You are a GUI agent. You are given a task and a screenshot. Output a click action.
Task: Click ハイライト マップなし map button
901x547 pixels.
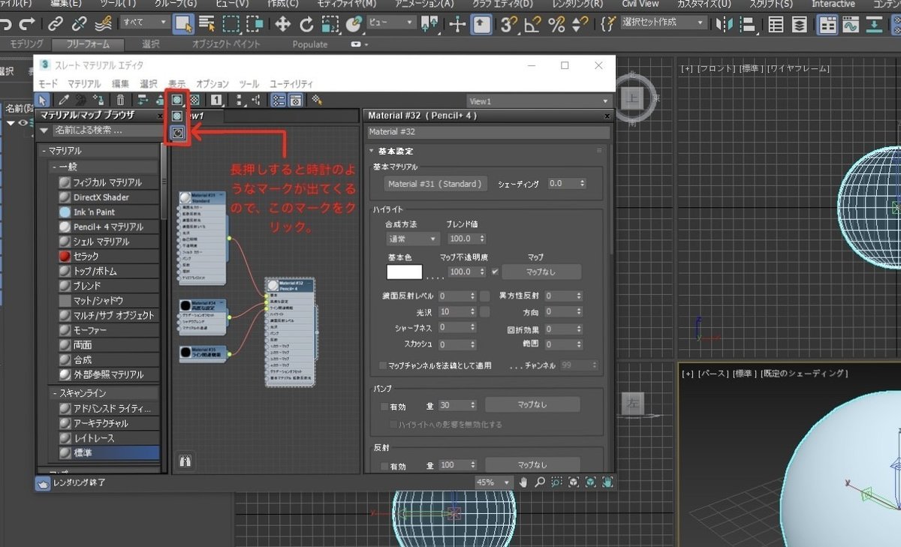point(541,272)
